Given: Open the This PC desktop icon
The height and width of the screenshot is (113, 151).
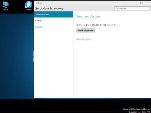Looking at the screenshot, I should 6,6.
